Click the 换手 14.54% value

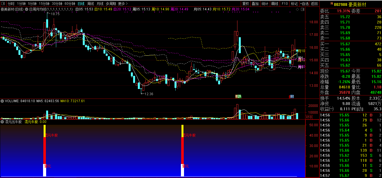(343, 99)
